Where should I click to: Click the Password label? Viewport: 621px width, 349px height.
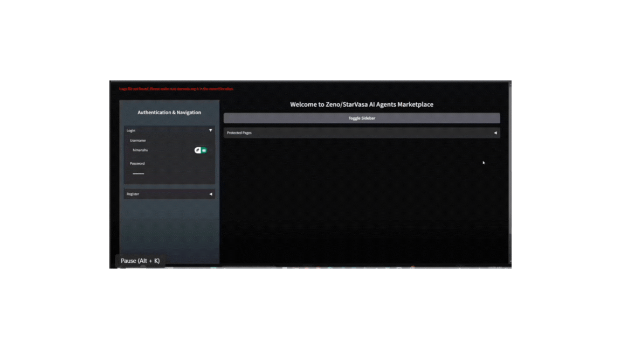pos(137,163)
